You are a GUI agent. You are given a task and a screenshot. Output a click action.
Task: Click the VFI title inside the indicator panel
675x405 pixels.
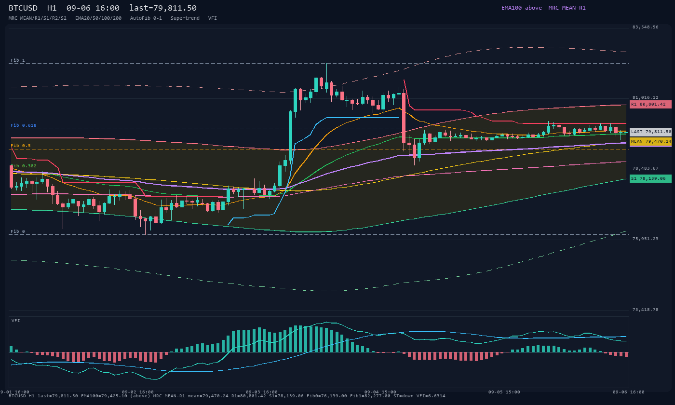click(x=16, y=321)
